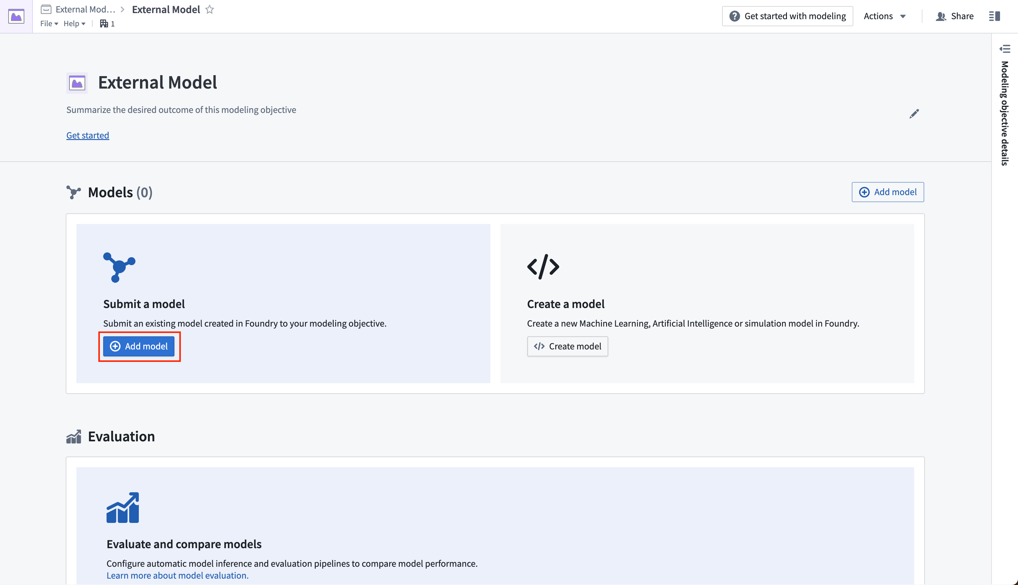1018x585 pixels.
Task: Click the Get started link
Action: pos(87,135)
